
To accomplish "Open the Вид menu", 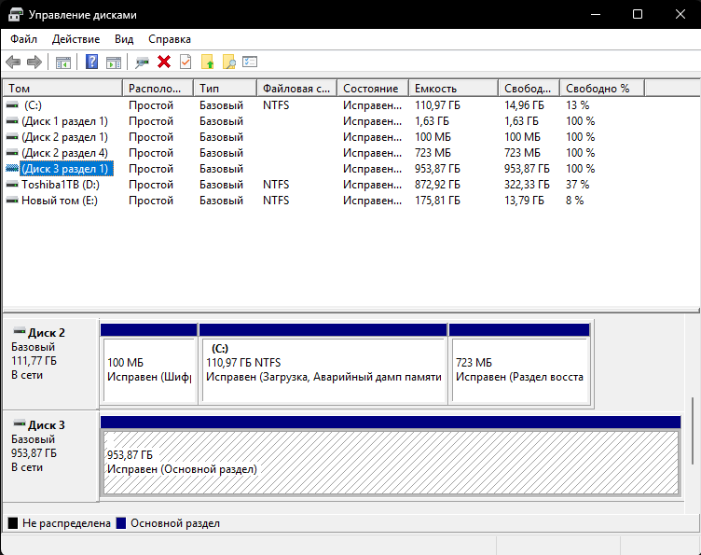I will click(x=124, y=39).
